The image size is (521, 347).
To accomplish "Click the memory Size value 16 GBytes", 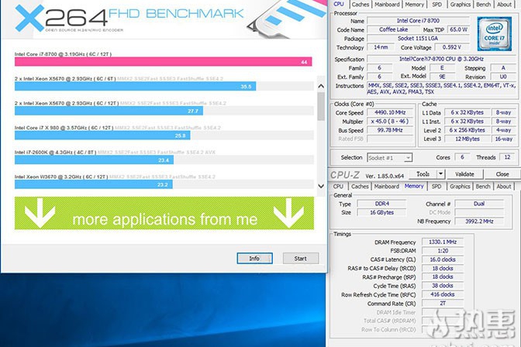I will [381, 212].
